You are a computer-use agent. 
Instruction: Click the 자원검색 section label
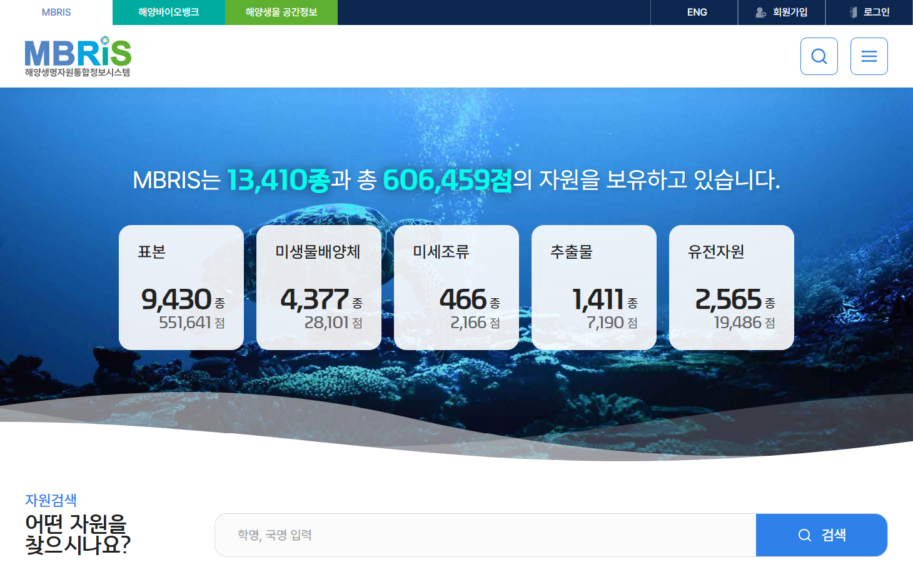coord(51,500)
